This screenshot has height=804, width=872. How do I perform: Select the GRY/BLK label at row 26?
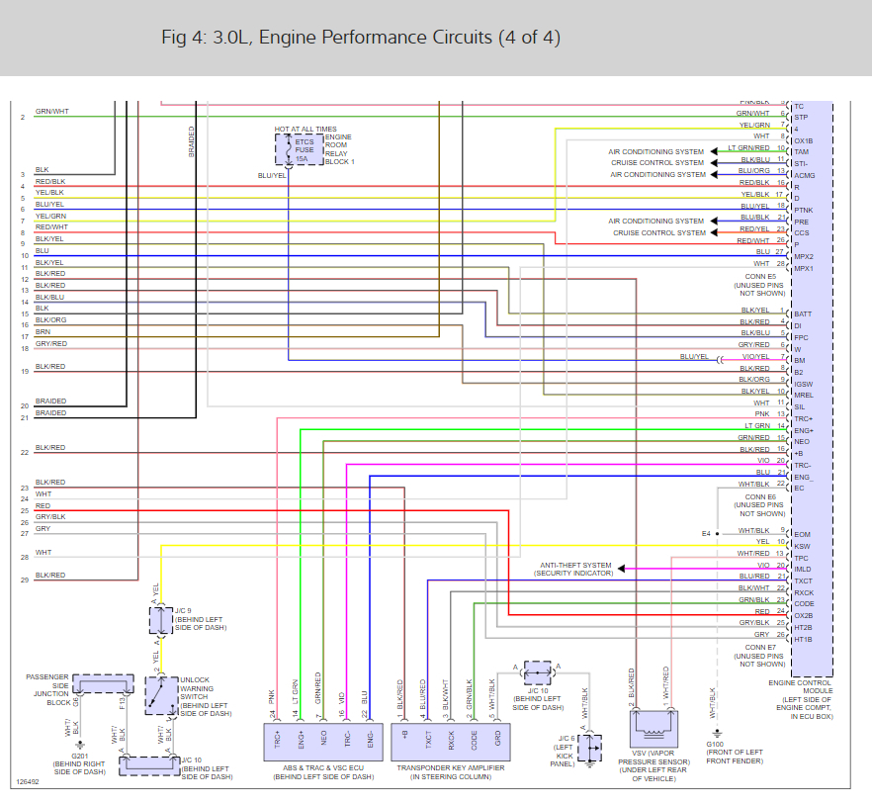point(50,517)
